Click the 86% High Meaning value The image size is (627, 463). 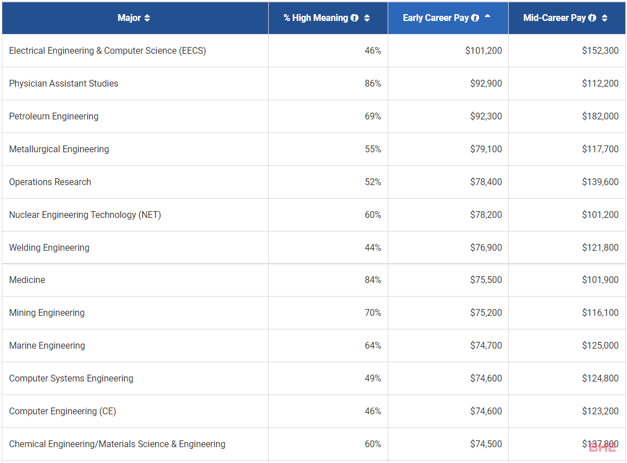[373, 84]
